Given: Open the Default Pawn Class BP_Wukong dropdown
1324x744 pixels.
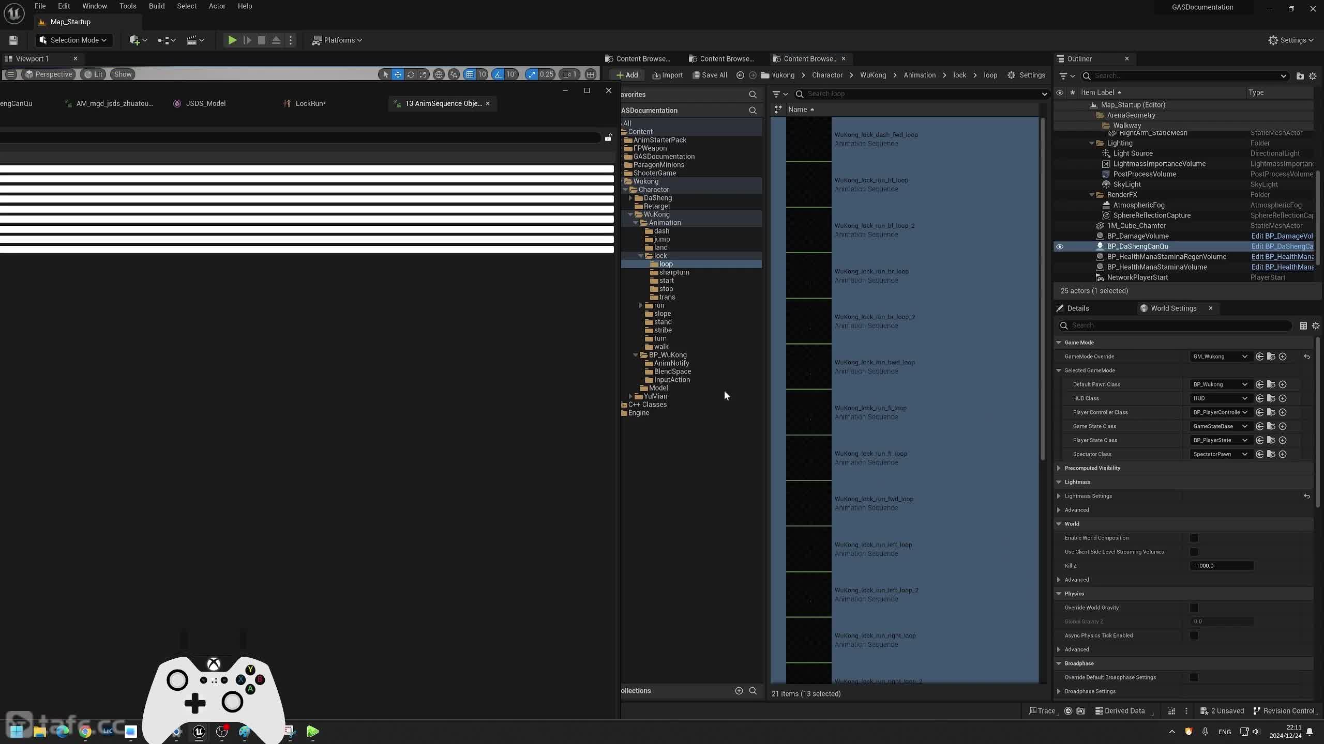Looking at the screenshot, I should pyautogui.click(x=1220, y=384).
